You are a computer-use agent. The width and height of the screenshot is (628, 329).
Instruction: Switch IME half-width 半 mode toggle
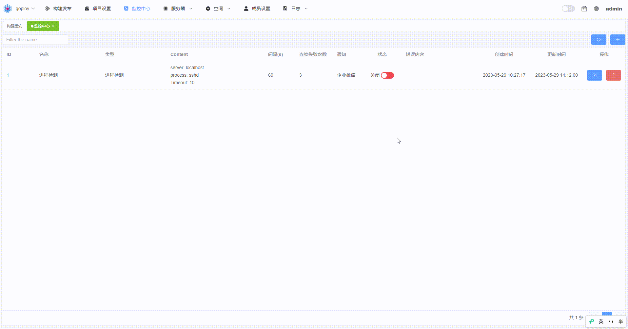620,321
